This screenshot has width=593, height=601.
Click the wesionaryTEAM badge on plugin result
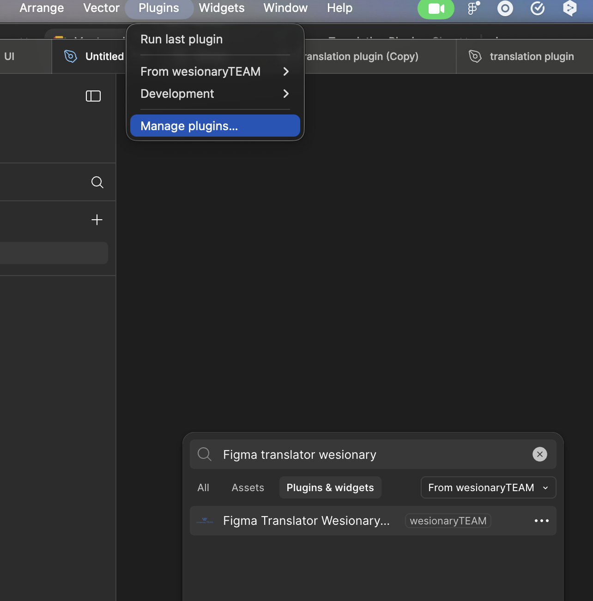(x=448, y=521)
